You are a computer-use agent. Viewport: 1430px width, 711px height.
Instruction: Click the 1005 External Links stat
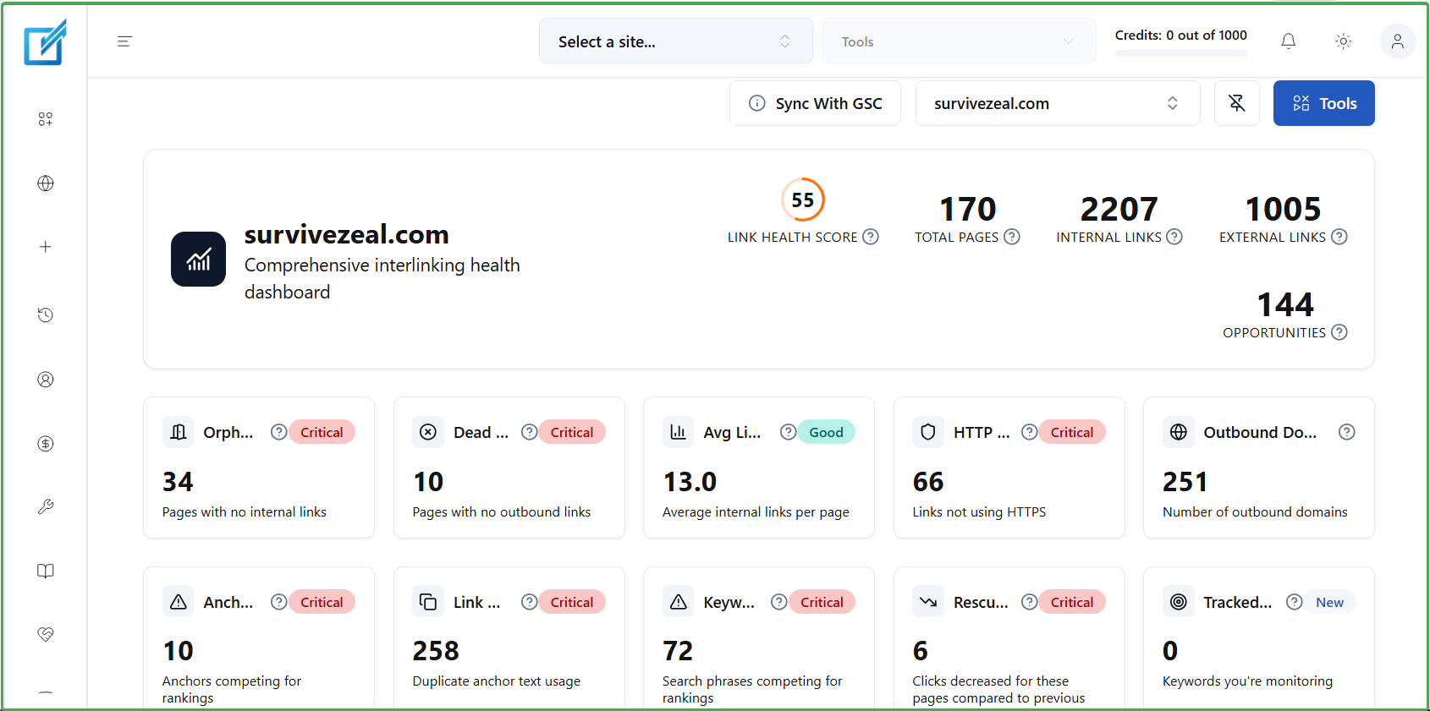pyautogui.click(x=1284, y=219)
